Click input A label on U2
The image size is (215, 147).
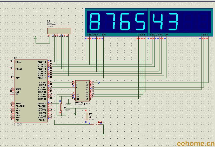pos(77,83)
